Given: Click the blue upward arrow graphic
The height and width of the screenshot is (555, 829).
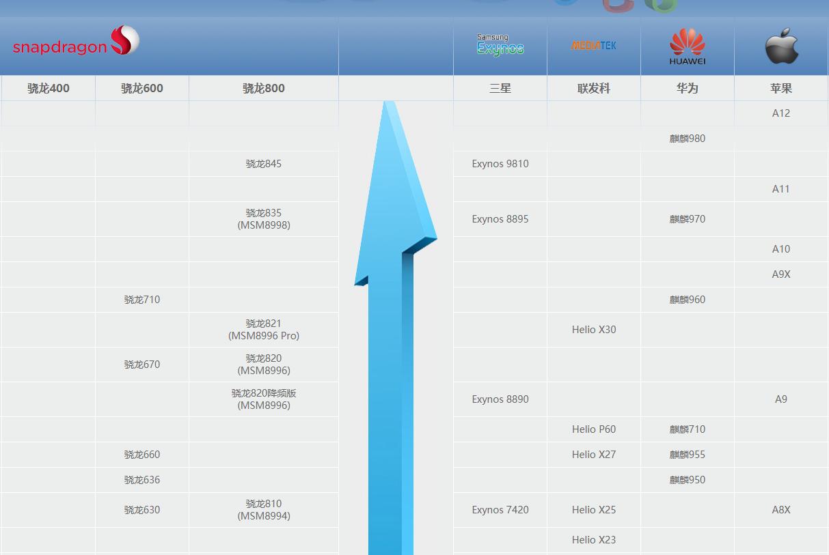Looking at the screenshot, I should [x=392, y=307].
